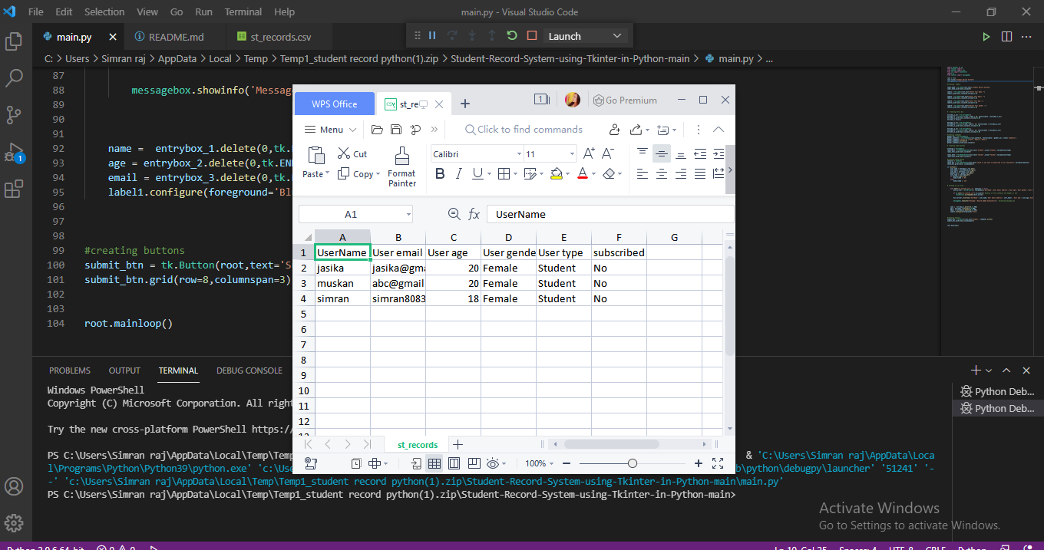Collapse the WPS ribbon with chevron
1044x550 pixels.
(719, 130)
